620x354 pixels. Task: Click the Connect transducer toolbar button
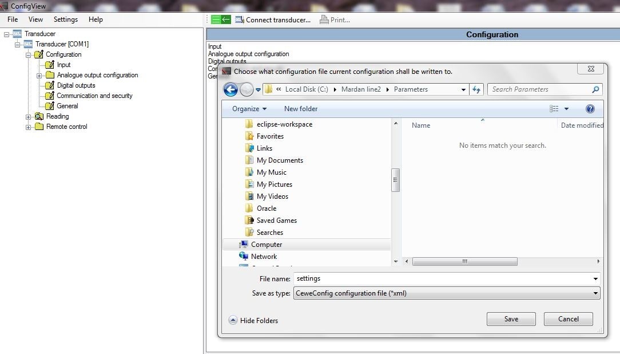coord(273,19)
